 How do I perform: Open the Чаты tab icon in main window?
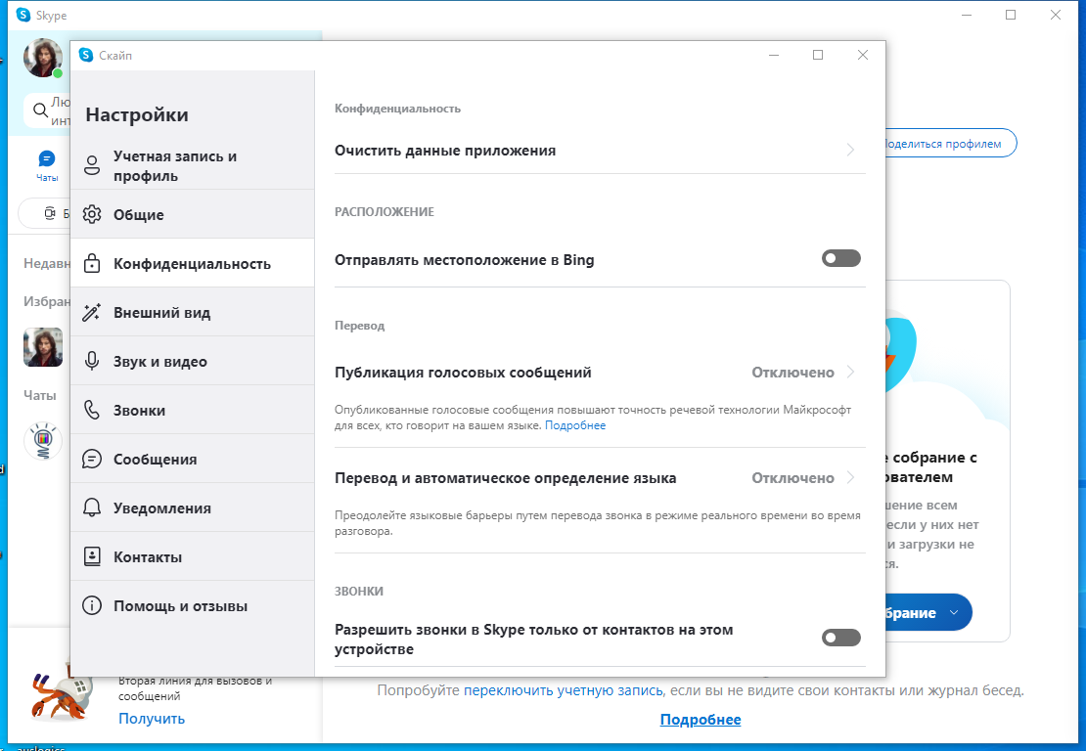click(x=46, y=159)
